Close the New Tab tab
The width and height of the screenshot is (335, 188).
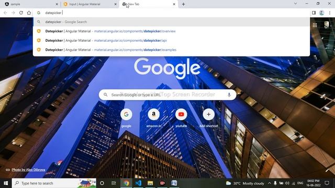(x=174, y=4)
